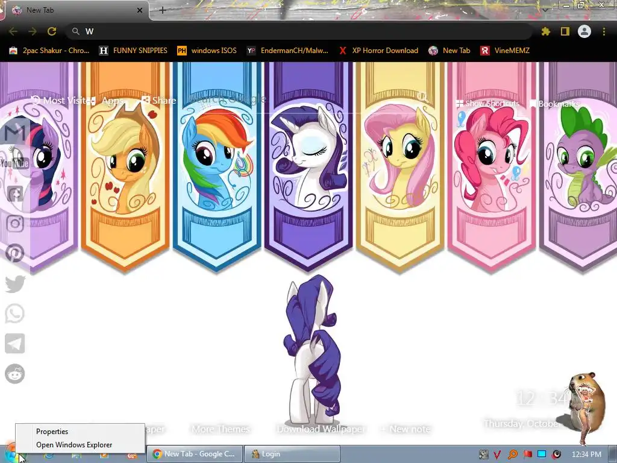Click the round camera-like tray icon
Screen dimensions: 617x463
556,455
